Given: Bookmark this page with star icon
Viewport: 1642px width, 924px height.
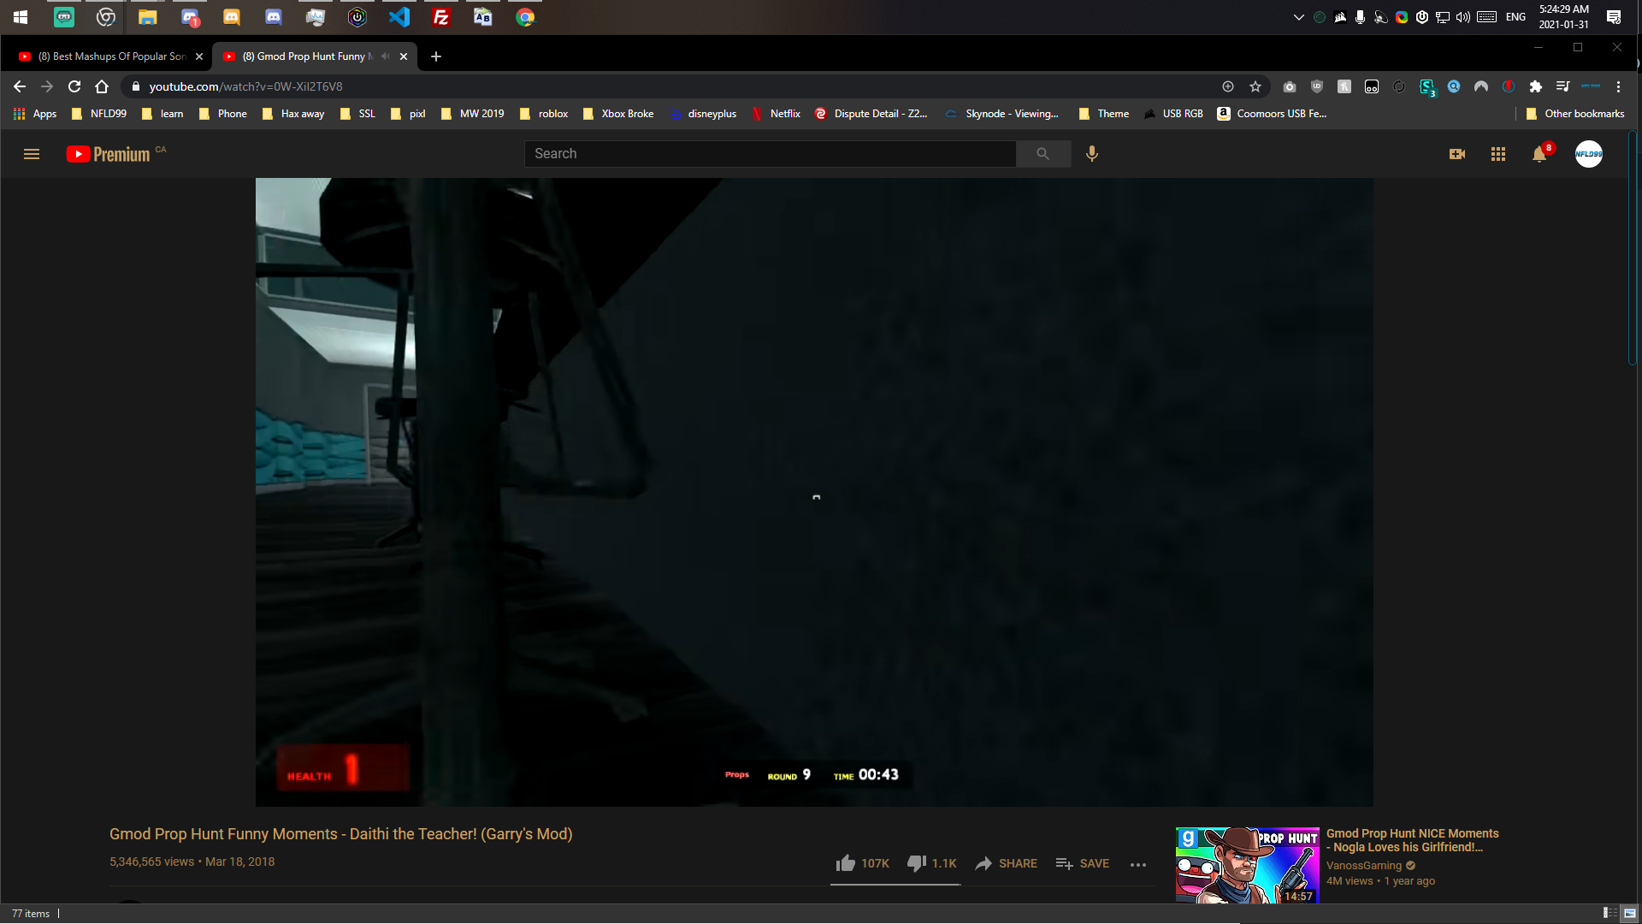Looking at the screenshot, I should pos(1255,86).
